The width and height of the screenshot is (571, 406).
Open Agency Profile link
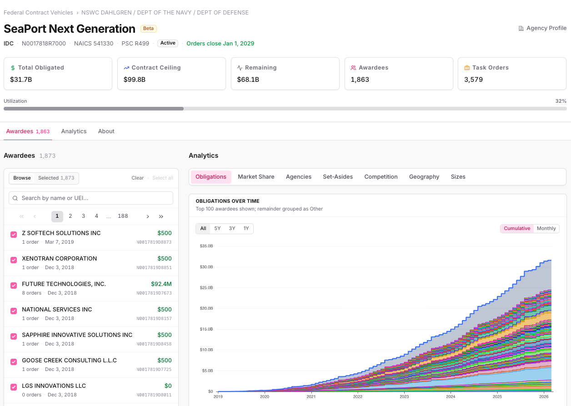pyautogui.click(x=542, y=28)
